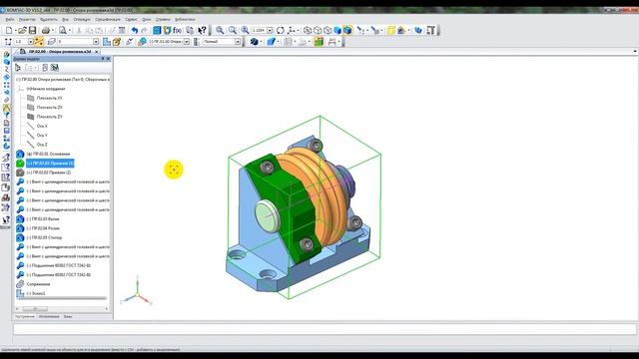Switch to the Исполнения tab below the tree
Screen dimensions: 639x359
pyautogui.click(x=49, y=316)
